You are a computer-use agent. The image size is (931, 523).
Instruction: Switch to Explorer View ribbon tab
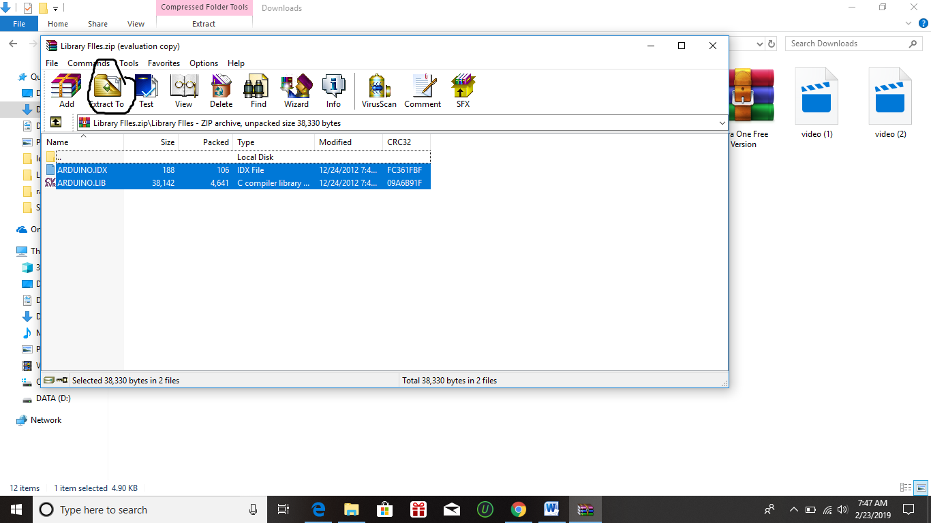pyautogui.click(x=136, y=24)
